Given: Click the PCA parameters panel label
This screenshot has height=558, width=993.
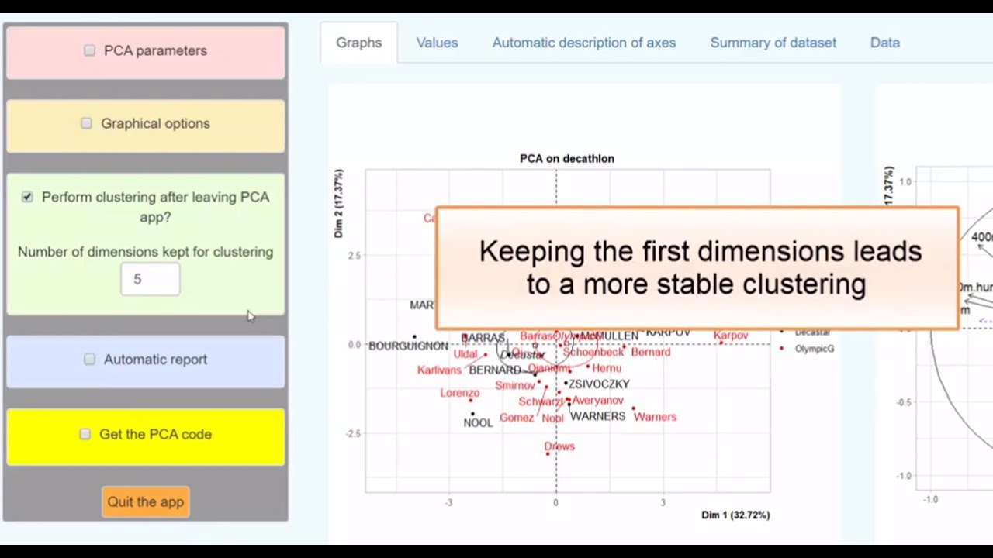Looking at the screenshot, I should [155, 50].
